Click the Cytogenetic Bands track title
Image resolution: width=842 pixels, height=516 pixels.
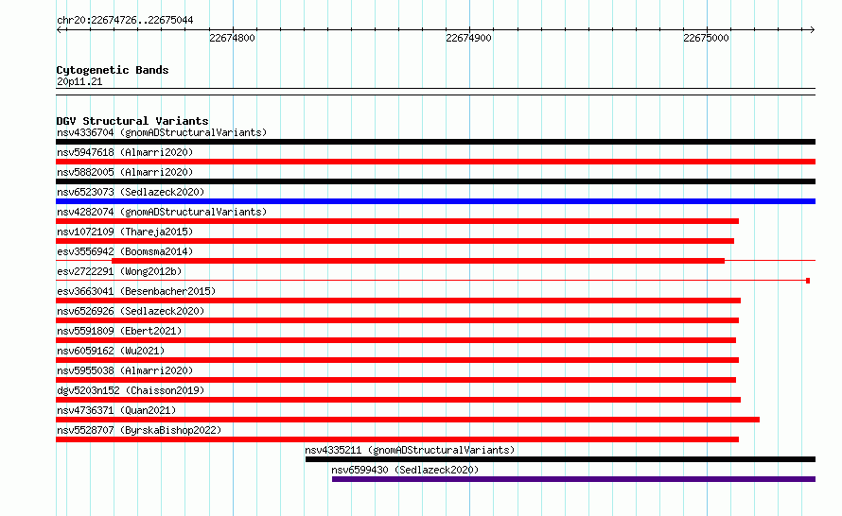(113, 70)
